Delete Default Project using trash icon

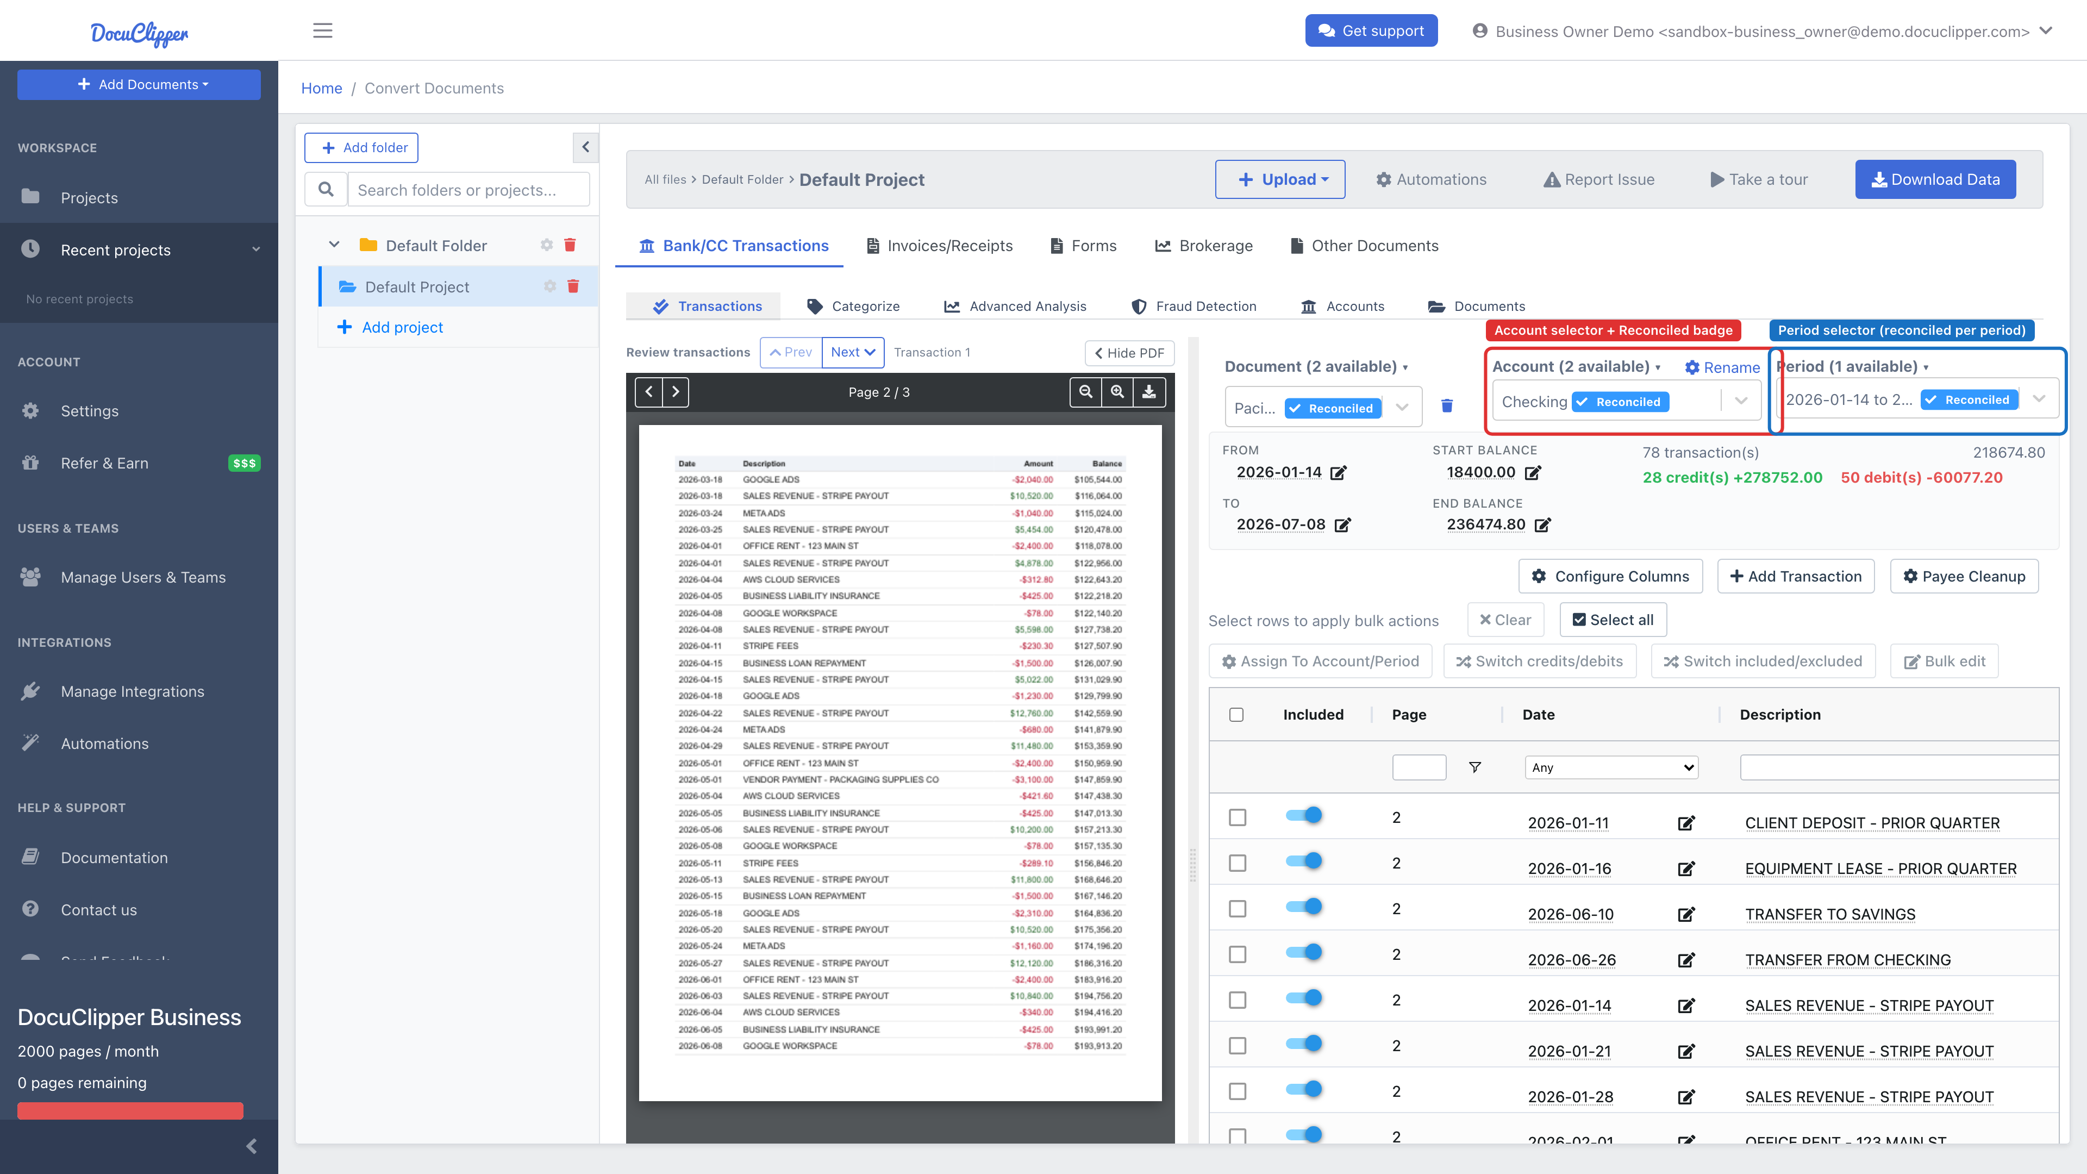(x=573, y=286)
